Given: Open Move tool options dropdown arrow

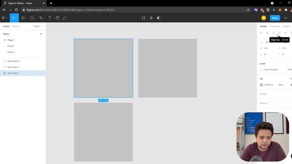Looking at the screenshot, I should pos(17,18).
